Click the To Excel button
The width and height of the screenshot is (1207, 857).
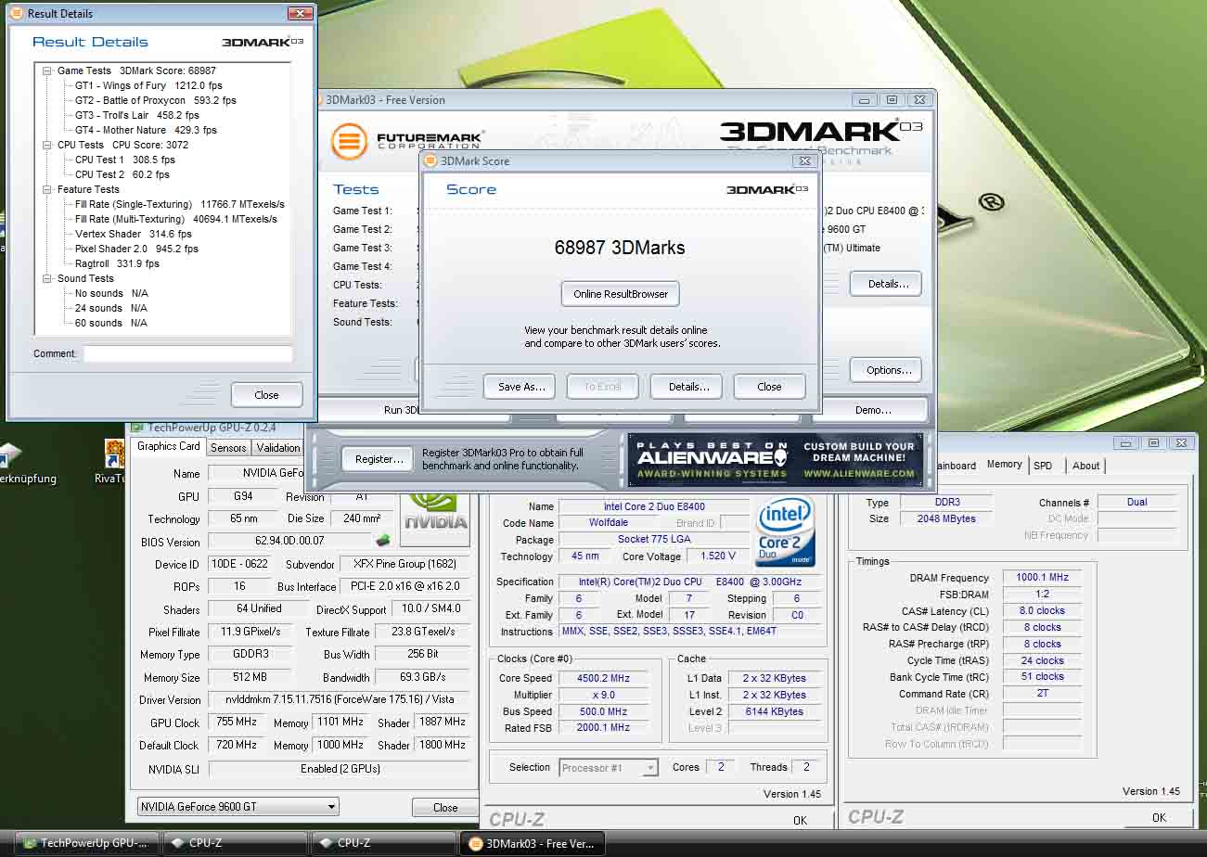pyautogui.click(x=603, y=387)
